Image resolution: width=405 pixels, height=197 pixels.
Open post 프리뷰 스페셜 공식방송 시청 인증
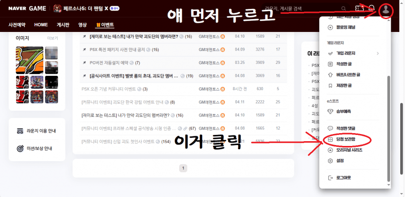coord(129,128)
